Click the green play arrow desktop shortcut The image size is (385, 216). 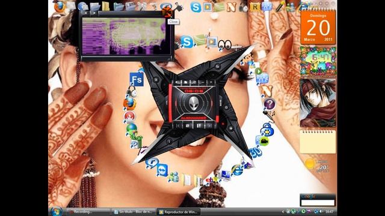(x=258, y=71)
